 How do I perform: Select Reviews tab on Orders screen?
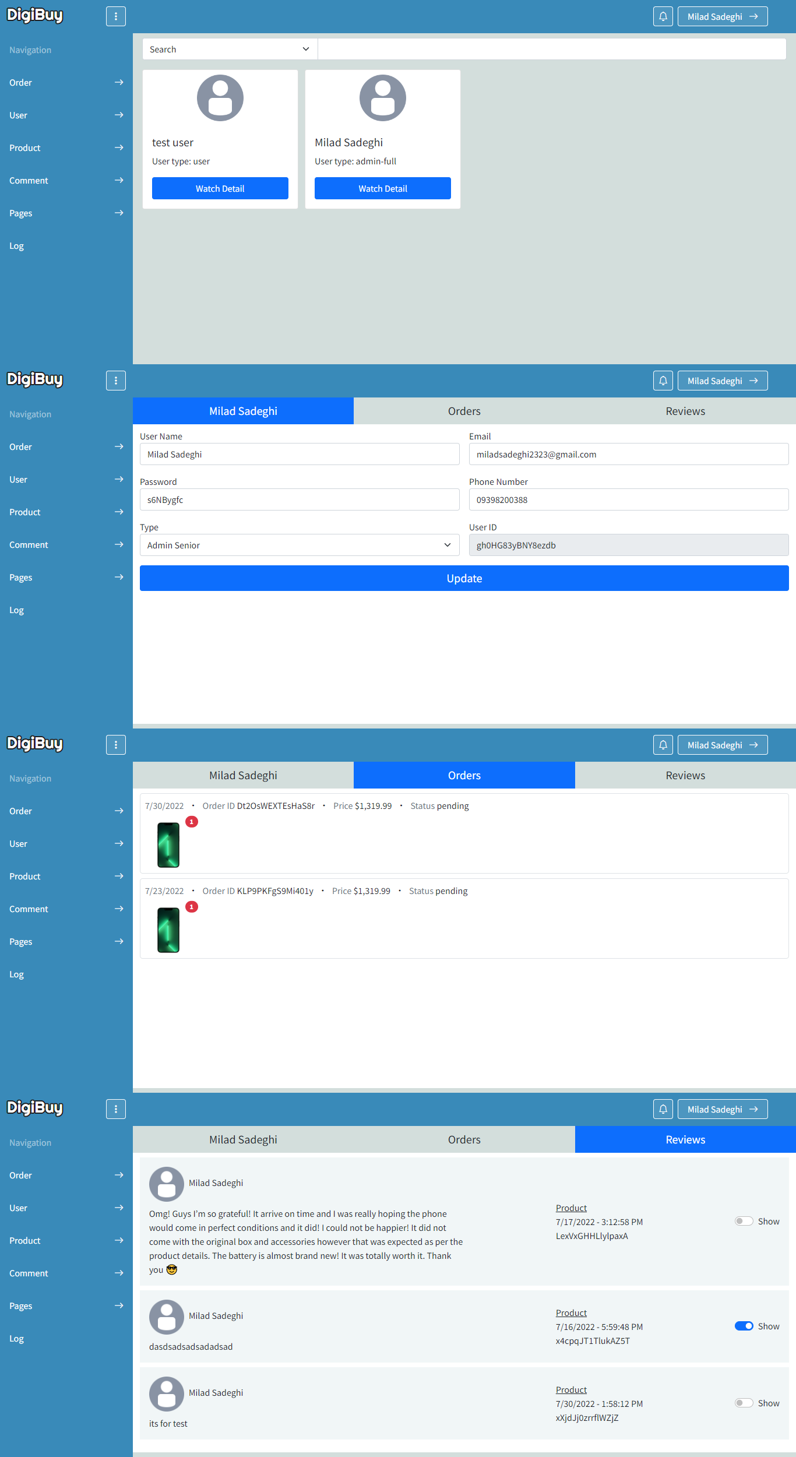tap(685, 775)
